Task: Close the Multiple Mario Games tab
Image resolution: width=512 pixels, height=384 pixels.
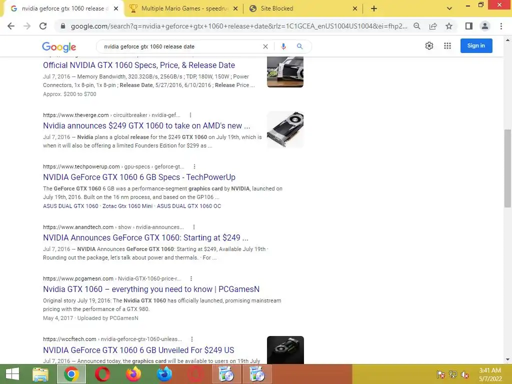Action: click(235, 9)
